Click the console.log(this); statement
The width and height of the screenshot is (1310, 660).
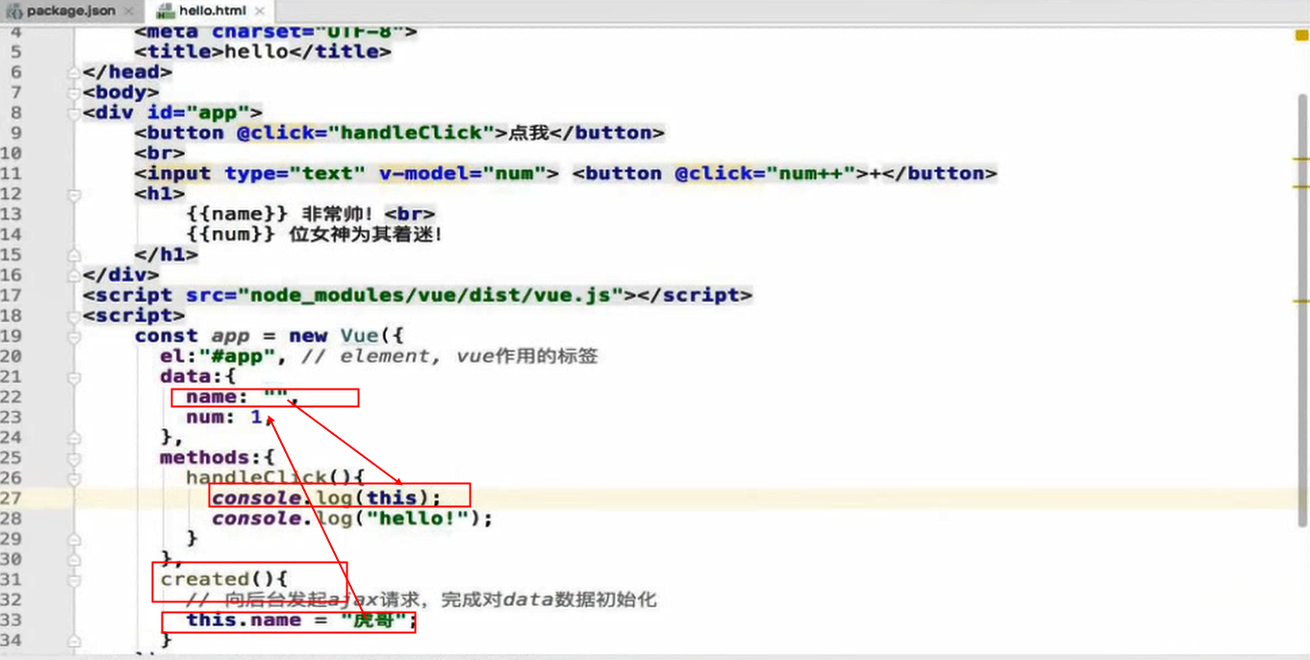tap(326, 497)
